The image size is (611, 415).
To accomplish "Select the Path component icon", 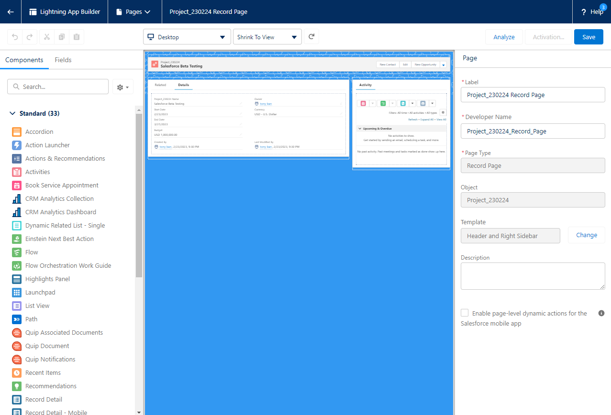I will coord(17,319).
